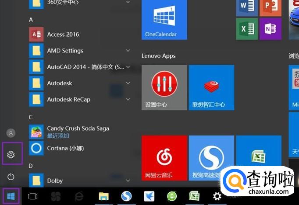Open the user account icon
This screenshot has height=205, width=299.
click(11, 133)
